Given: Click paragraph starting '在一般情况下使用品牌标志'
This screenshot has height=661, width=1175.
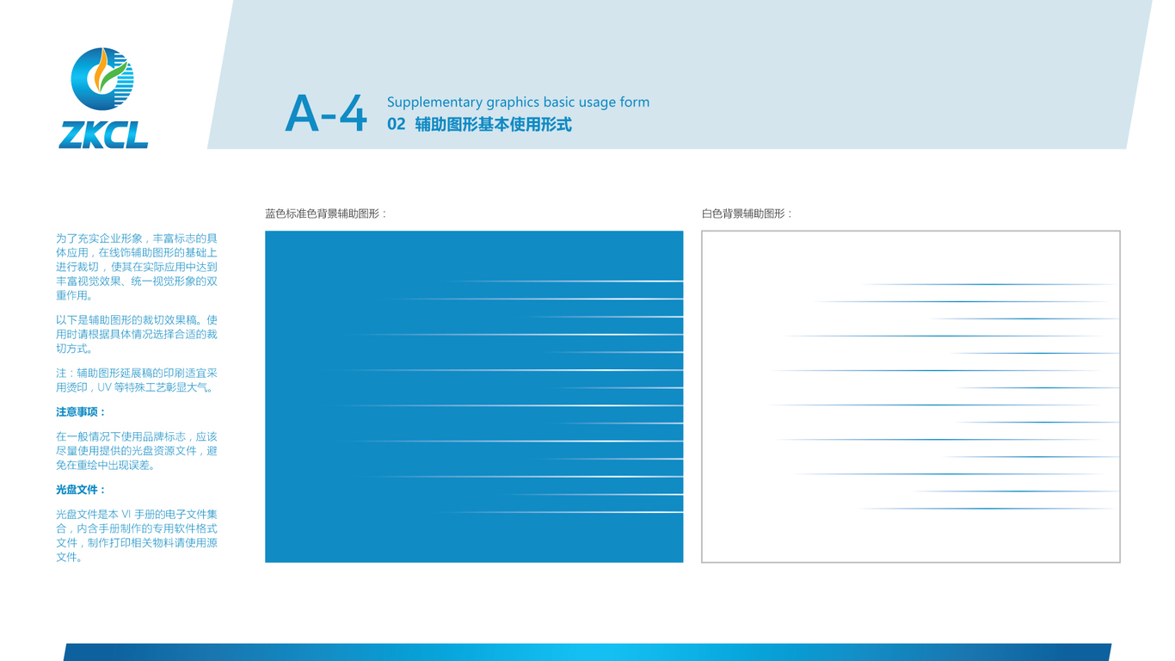Looking at the screenshot, I should [x=137, y=451].
